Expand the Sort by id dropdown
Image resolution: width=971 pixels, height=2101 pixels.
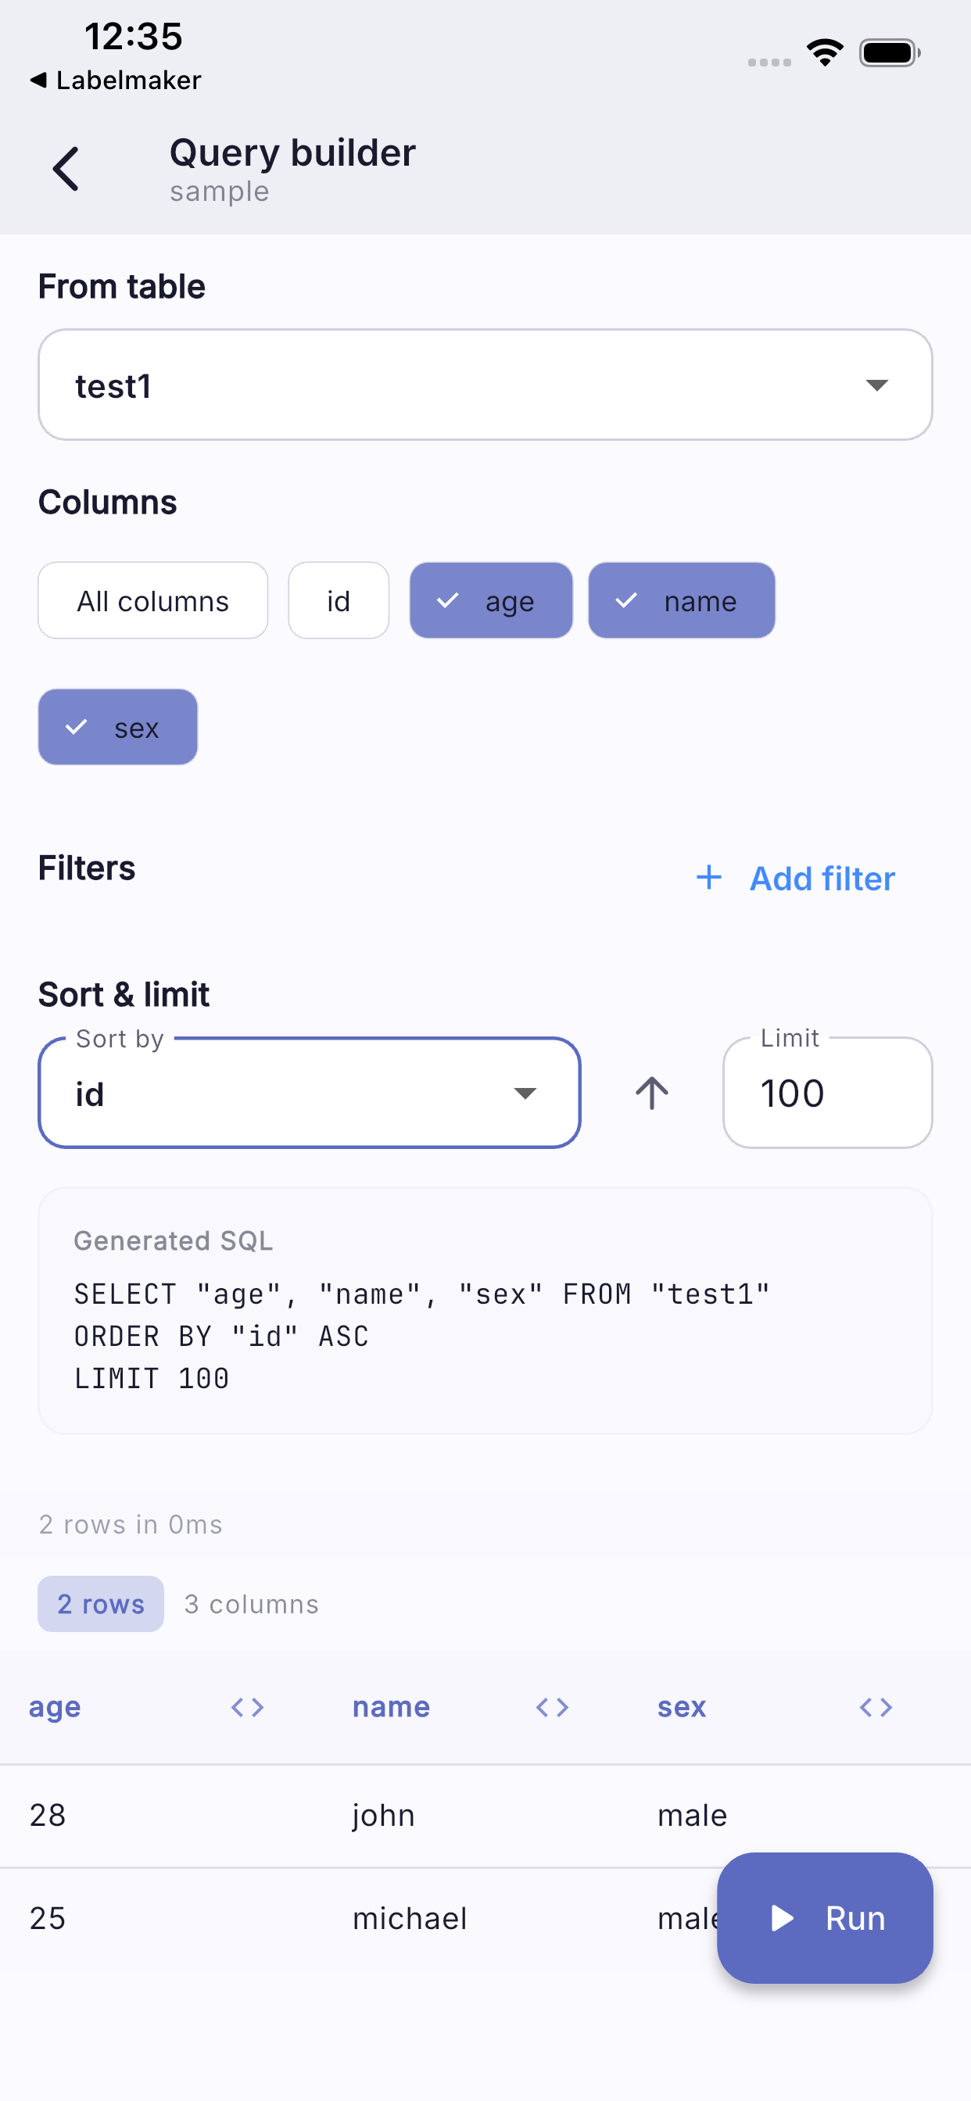tap(310, 1093)
